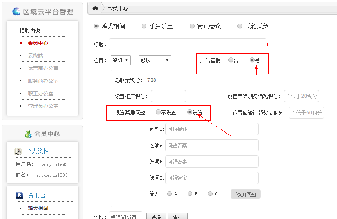Click the 清除 region button
This screenshot has height=219, width=337.
178,216
